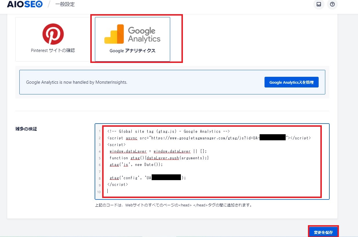Click the 雑多の検証 field label
The image size is (358, 237).
tap(26, 129)
